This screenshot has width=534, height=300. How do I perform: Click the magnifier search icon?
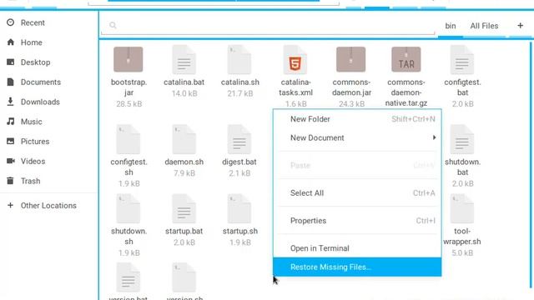[x=113, y=25]
